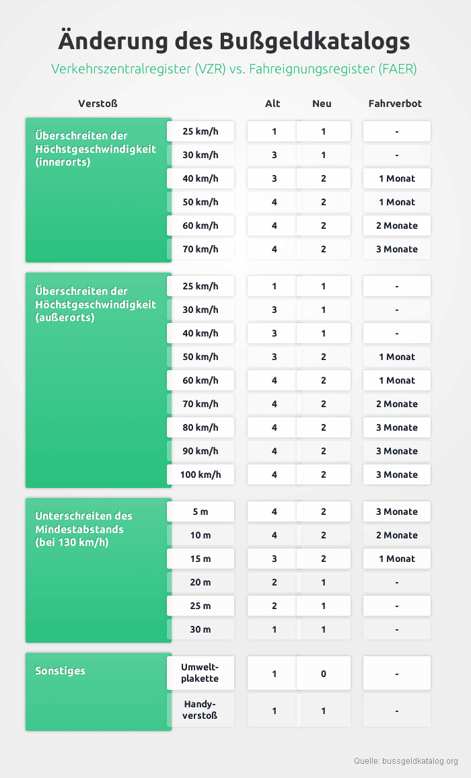This screenshot has height=778, width=471.
Task: Click the Verstoß column header
Action: click(98, 104)
